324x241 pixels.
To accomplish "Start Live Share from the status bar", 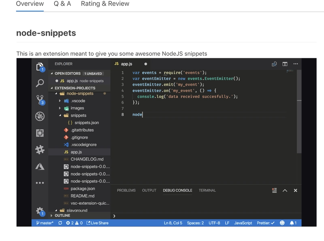I will tap(97, 223).
